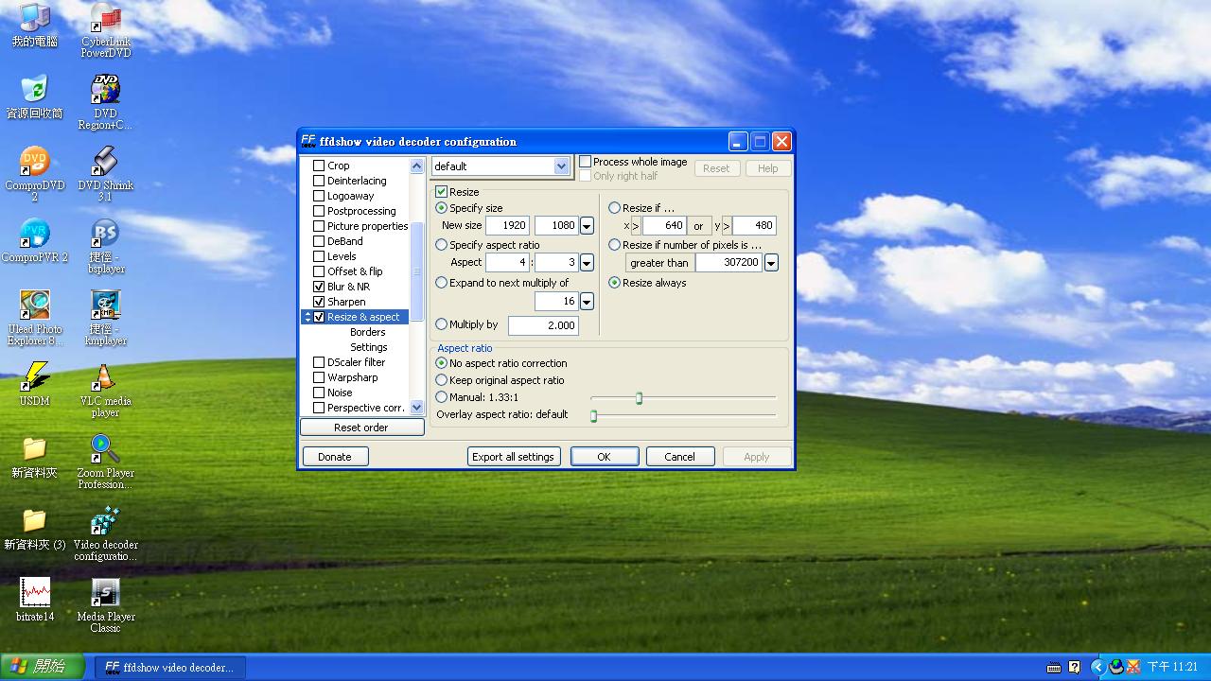
Task: Open the Zoom Player Professional icon
Action: (x=105, y=450)
